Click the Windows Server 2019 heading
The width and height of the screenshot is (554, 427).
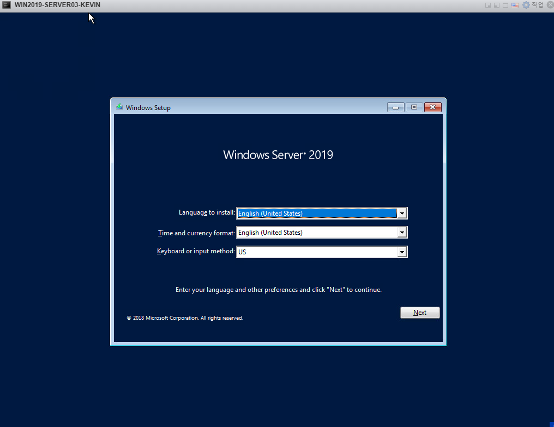pyautogui.click(x=278, y=155)
